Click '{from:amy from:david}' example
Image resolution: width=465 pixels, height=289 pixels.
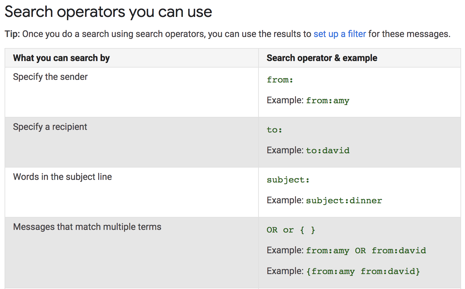point(363,271)
